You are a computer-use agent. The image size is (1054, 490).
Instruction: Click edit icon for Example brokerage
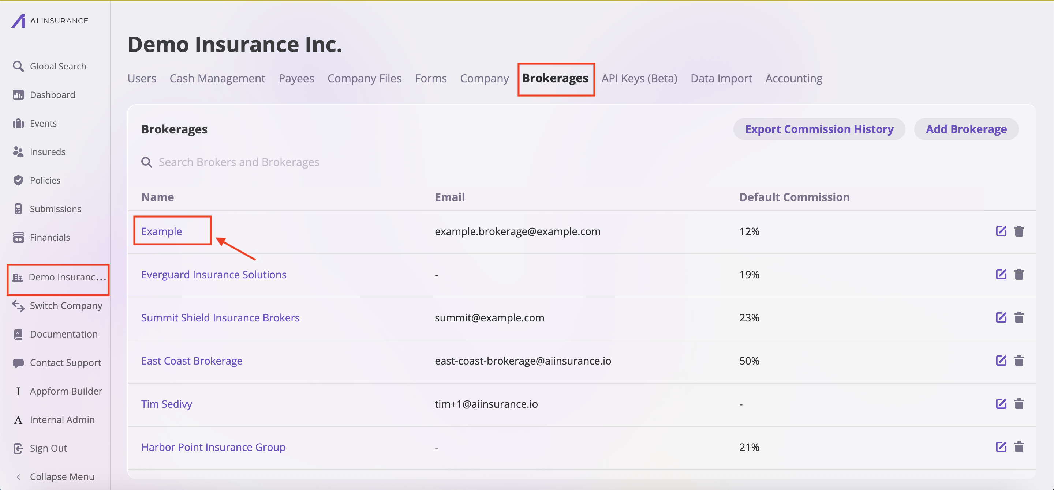[x=1001, y=231]
